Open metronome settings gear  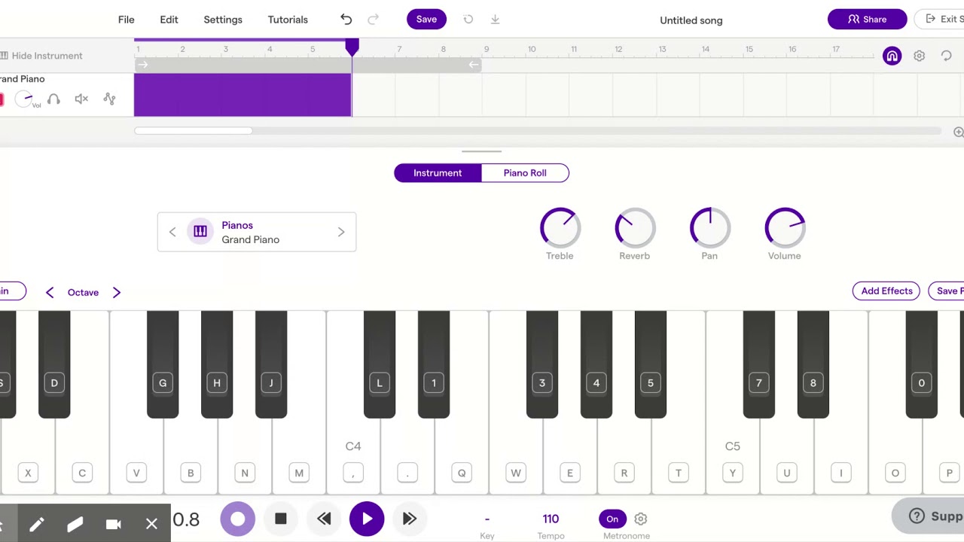[x=641, y=519]
